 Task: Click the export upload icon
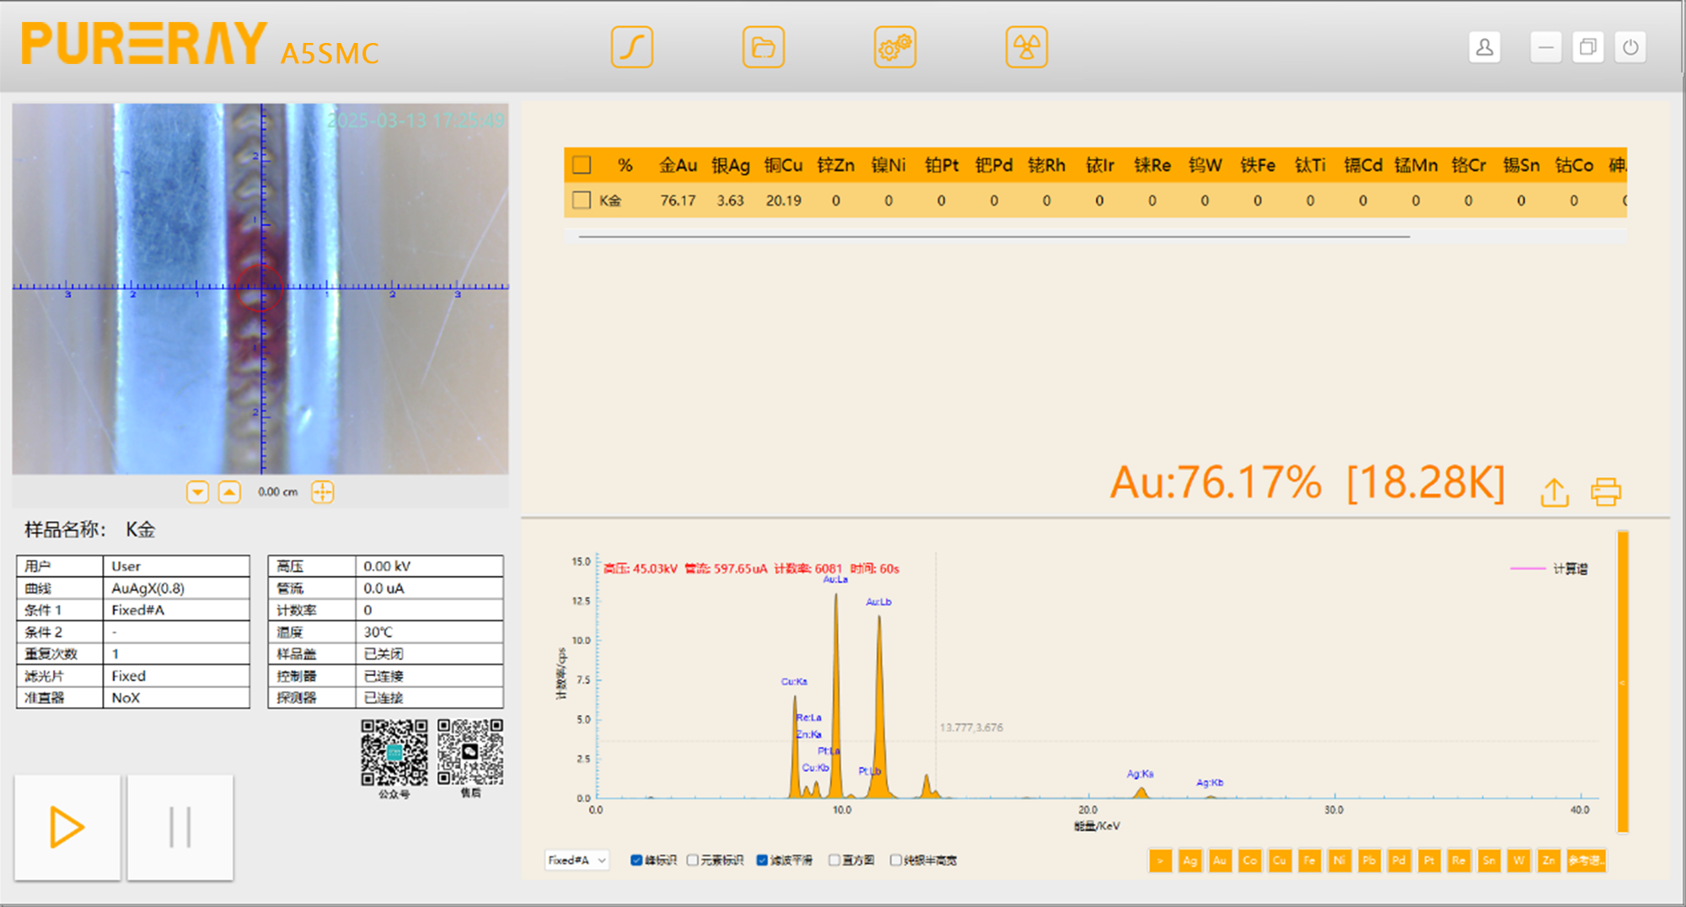click(x=1554, y=492)
